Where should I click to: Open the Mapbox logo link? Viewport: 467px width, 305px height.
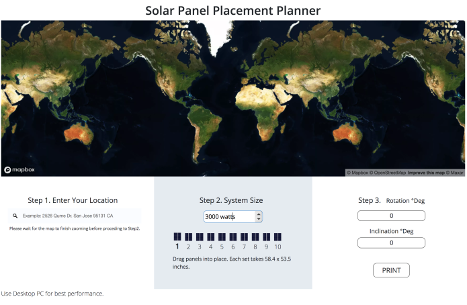19,170
